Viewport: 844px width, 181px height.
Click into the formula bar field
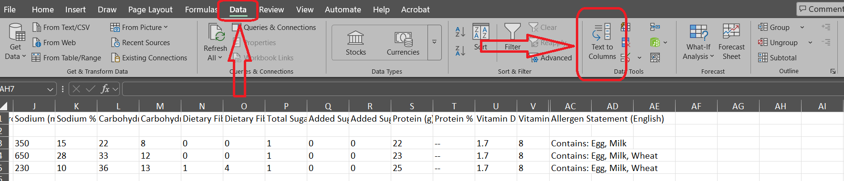482,89
